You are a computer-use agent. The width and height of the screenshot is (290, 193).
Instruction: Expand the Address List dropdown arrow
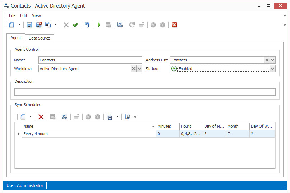pyautogui.click(x=273, y=60)
